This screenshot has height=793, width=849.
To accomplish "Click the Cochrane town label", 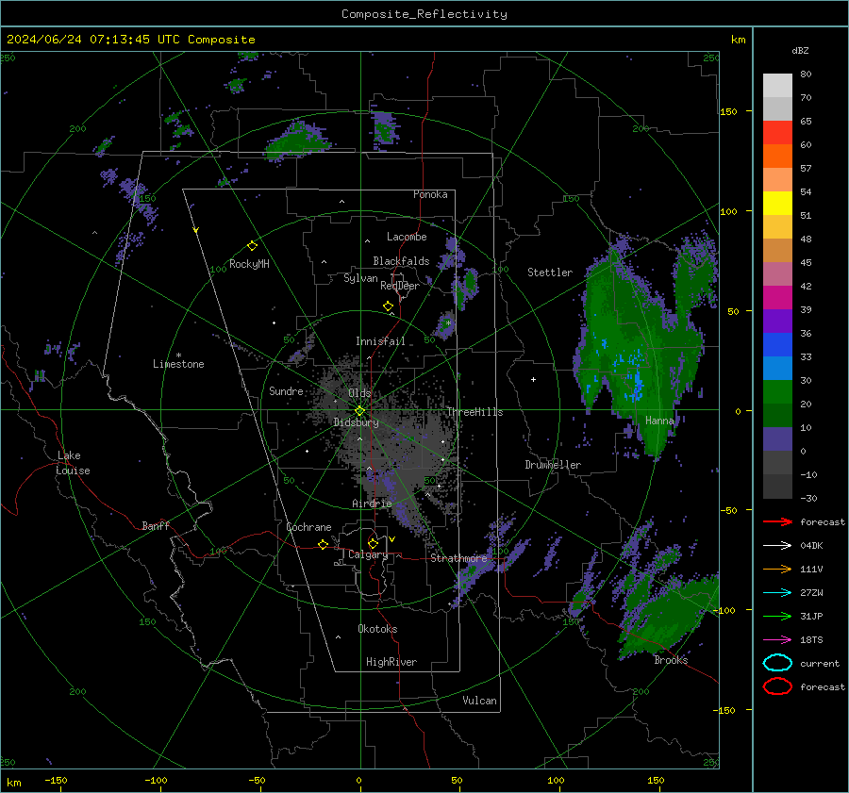I will tap(308, 527).
